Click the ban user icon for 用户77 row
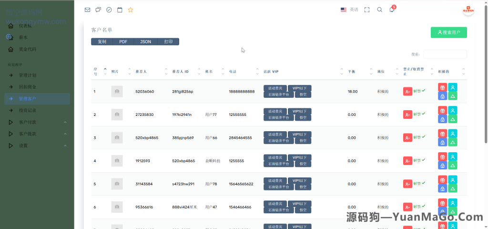The image size is (488, 229). (x=408, y=114)
